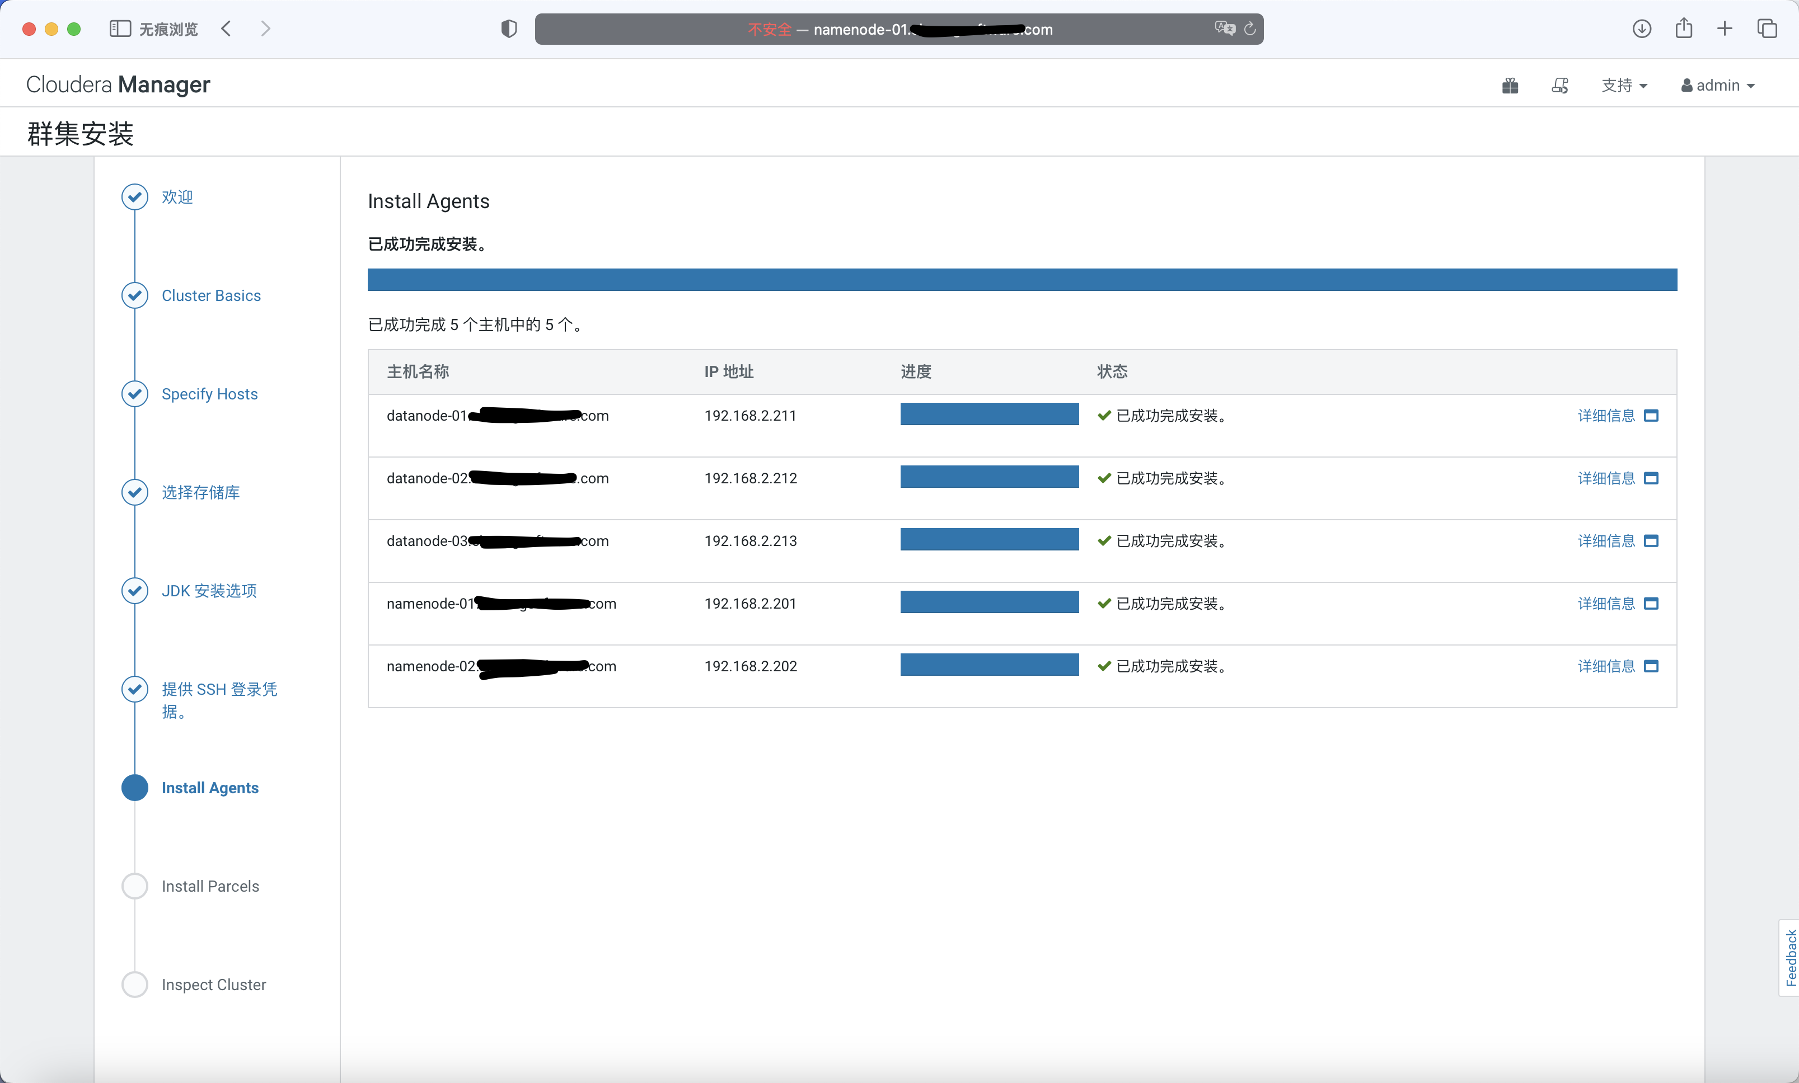Click the Safari share icon
The width and height of the screenshot is (1799, 1083).
[1684, 29]
